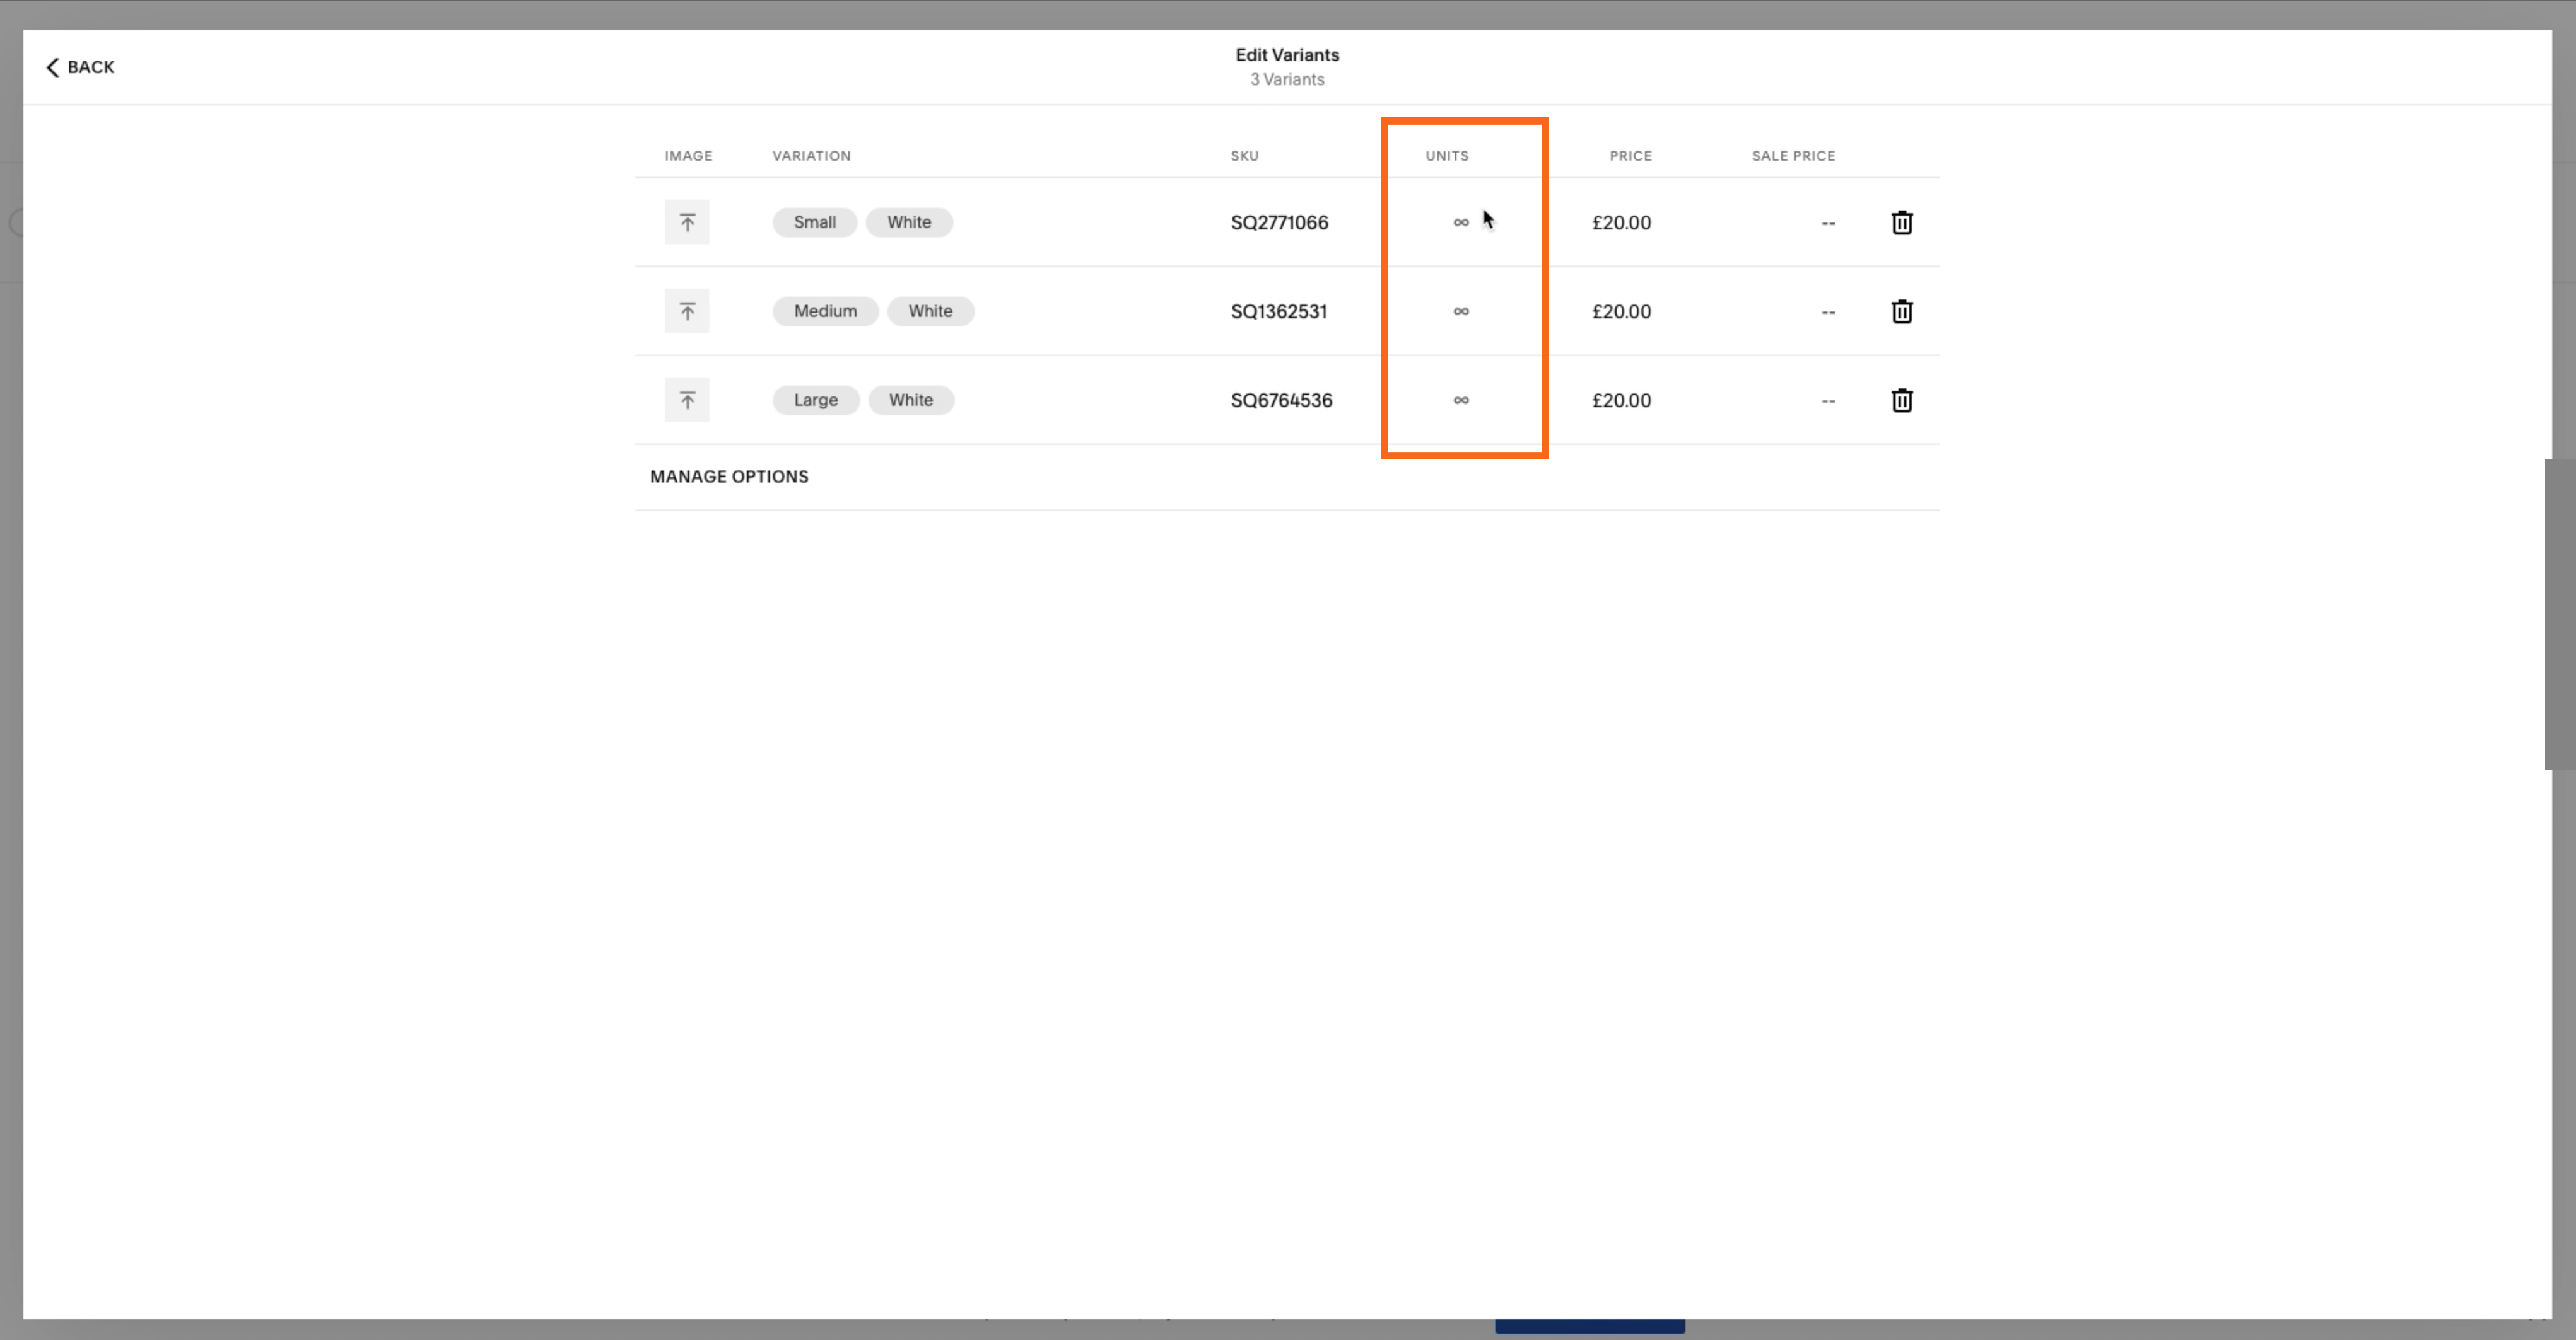2576x1340 pixels.
Task: Edit the Large variant's £20.00 price
Action: tap(1621, 400)
